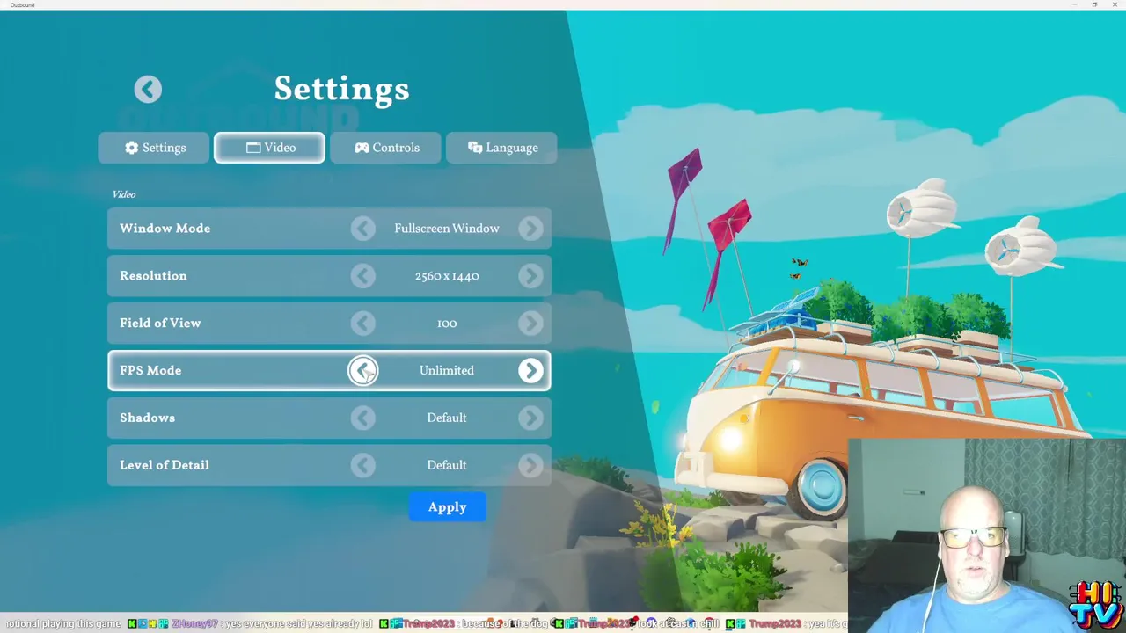Select the Level of Detail label
The height and width of the screenshot is (633, 1126).
(165, 465)
